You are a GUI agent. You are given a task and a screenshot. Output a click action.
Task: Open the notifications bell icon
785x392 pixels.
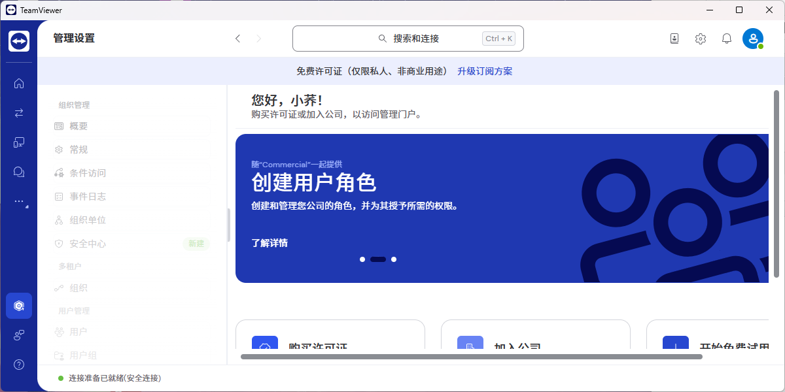pos(727,39)
